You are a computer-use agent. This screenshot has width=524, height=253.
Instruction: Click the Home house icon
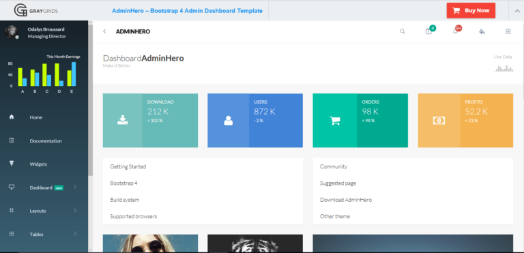12,117
